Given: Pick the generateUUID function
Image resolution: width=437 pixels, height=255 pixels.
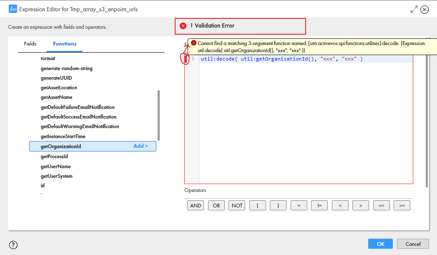Looking at the screenshot, I should tap(56, 78).
